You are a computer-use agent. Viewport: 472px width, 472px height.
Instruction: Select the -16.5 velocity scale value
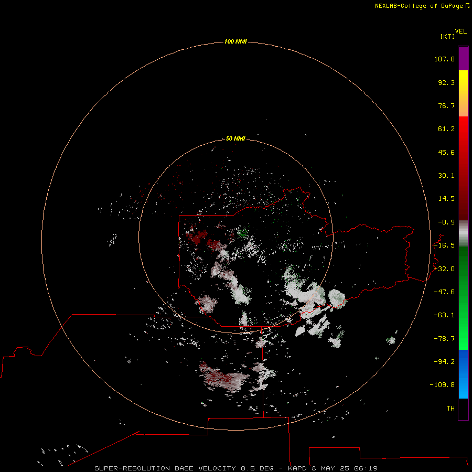444,245
